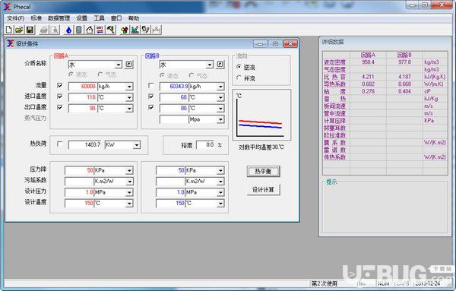Click the 回路B 设计温度 150 field
456x291 pixels.
[x=170, y=203]
